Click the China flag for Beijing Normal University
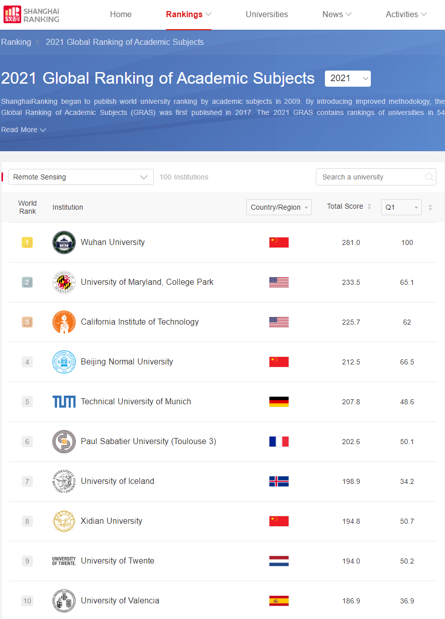The width and height of the screenshot is (445, 619). point(279,362)
